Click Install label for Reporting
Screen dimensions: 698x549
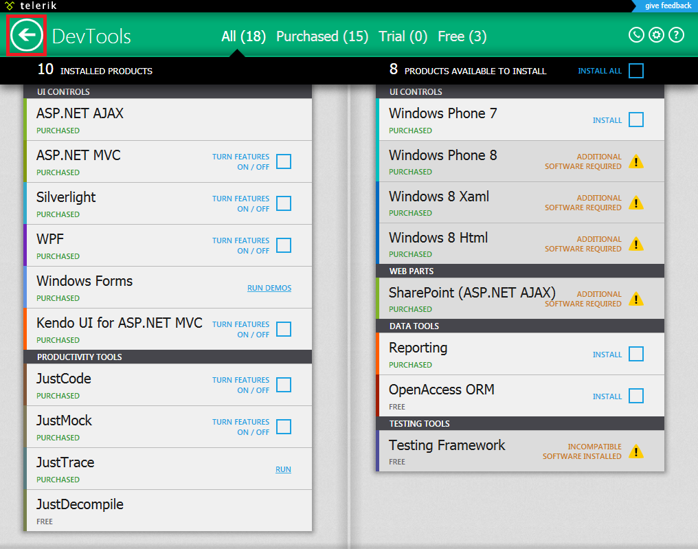[607, 355]
